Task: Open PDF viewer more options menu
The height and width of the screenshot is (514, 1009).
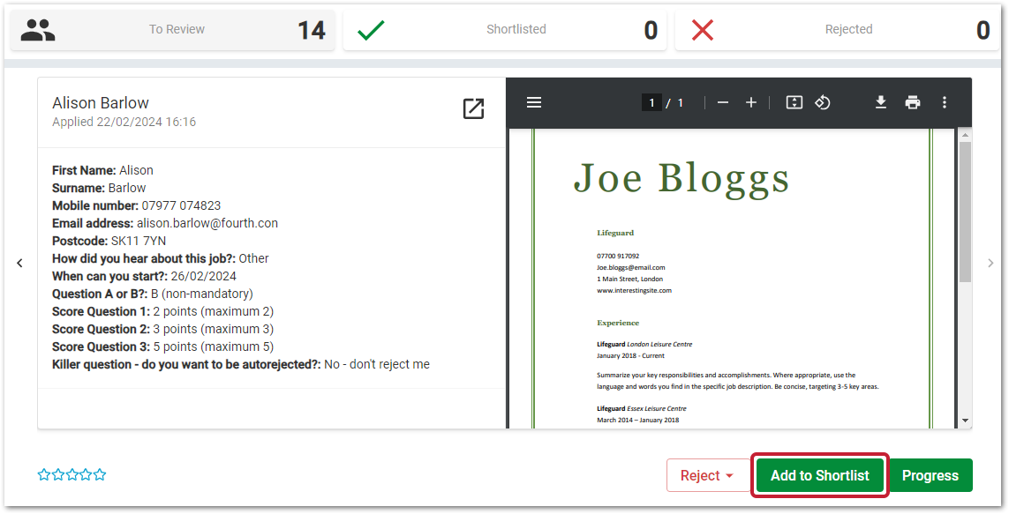Action: (944, 102)
